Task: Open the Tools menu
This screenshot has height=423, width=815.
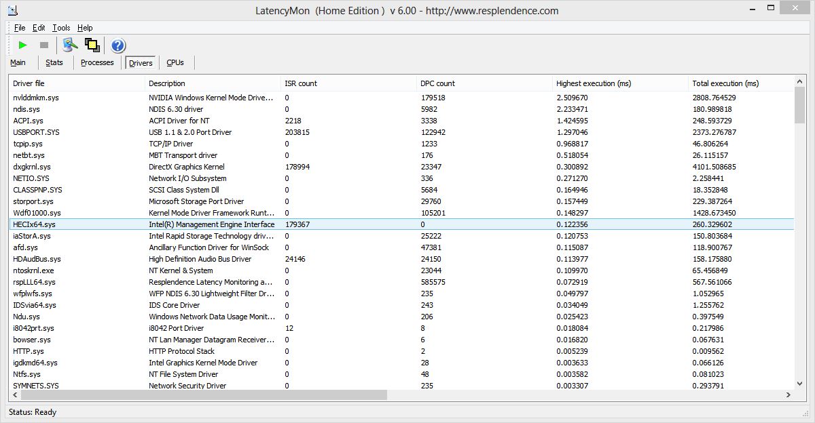Action: click(61, 28)
